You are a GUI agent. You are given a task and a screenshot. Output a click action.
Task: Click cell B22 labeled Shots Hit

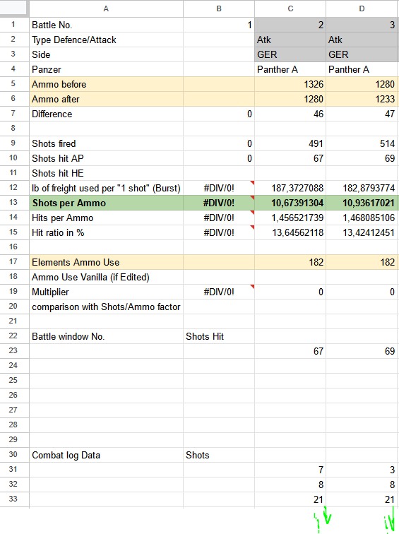[x=219, y=336]
